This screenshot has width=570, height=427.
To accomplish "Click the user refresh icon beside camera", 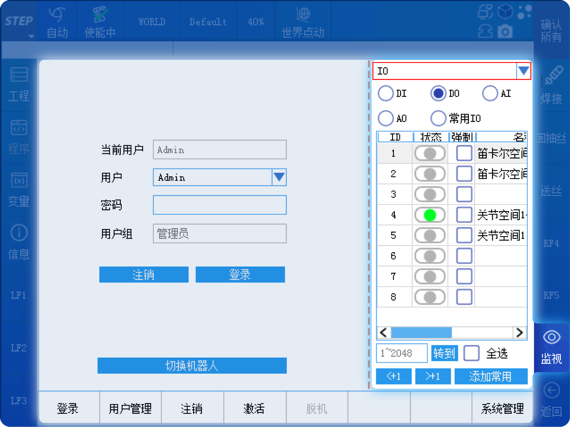I will [x=485, y=31].
